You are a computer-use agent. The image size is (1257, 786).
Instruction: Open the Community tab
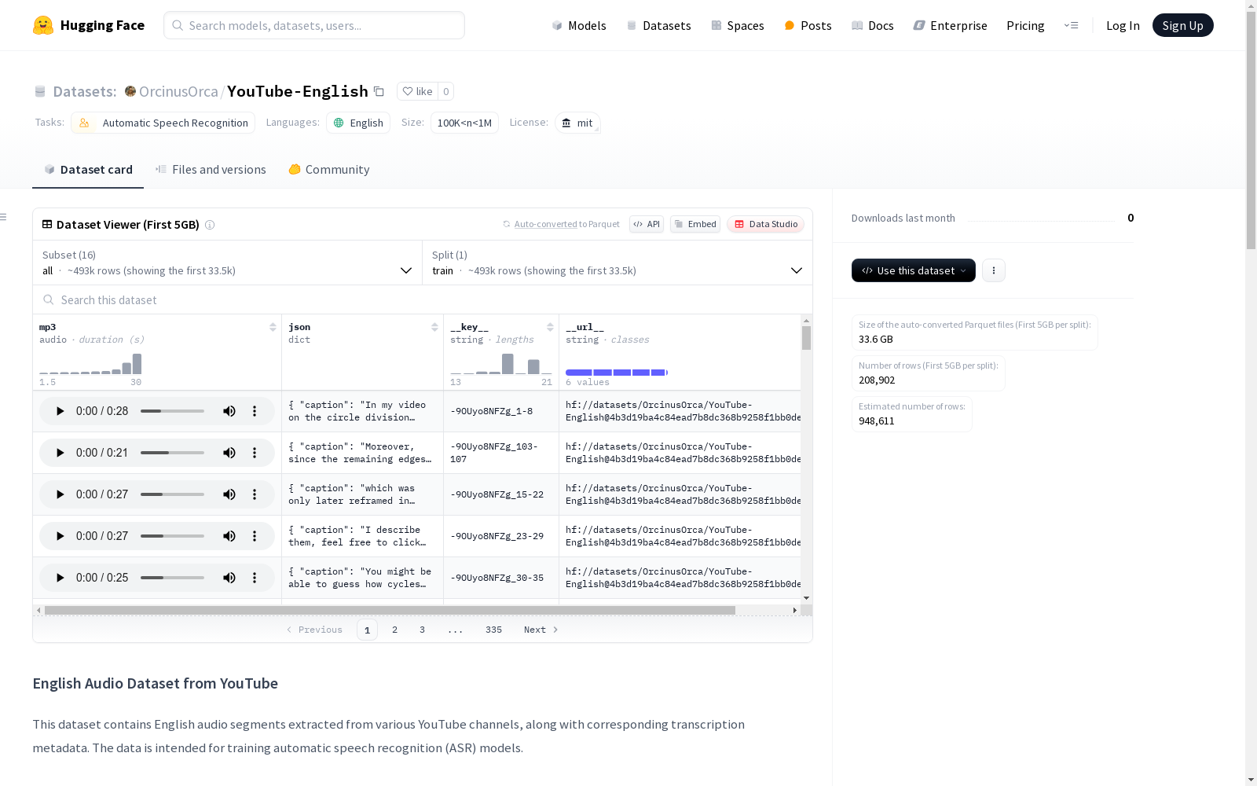coord(328,170)
